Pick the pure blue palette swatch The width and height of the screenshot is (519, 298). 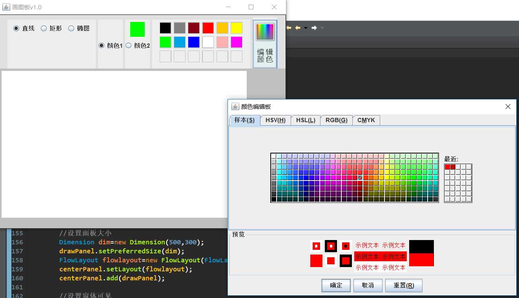coord(194,42)
